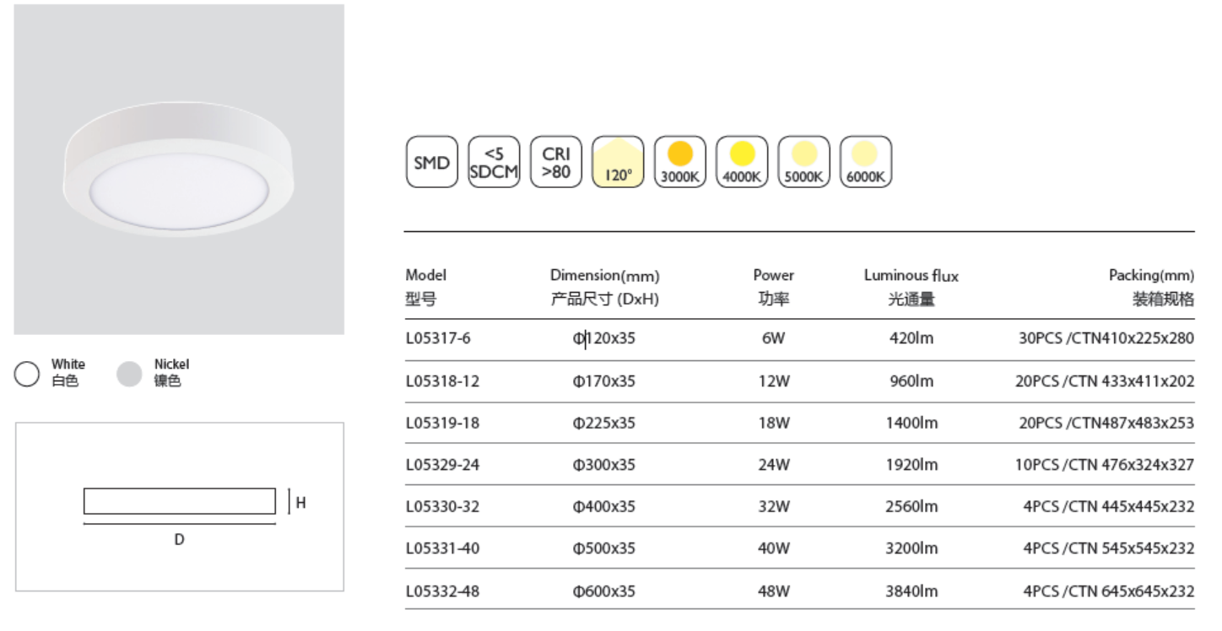Click the 3840lm luminous flux value

click(x=911, y=591)
